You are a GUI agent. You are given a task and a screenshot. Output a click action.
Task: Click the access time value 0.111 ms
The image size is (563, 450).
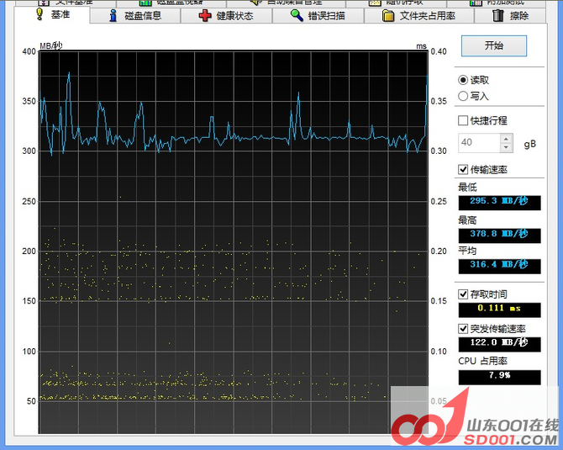pyautogui.click(x=499, y=310)
